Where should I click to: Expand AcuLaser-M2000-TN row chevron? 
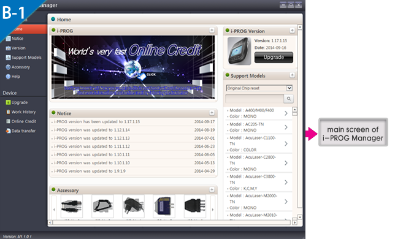286,202
